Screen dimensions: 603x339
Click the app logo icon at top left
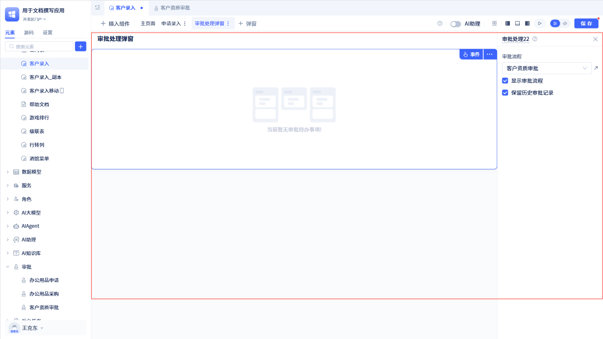[12, 14]
